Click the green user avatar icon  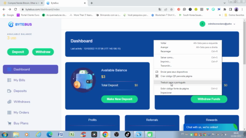[203, 24]
